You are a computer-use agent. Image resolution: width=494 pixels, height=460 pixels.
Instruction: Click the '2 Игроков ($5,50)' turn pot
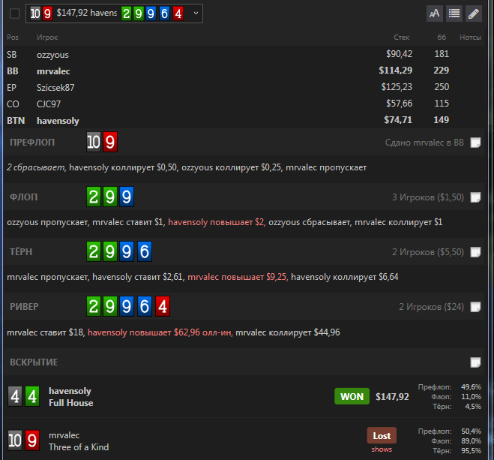[428, 252]
